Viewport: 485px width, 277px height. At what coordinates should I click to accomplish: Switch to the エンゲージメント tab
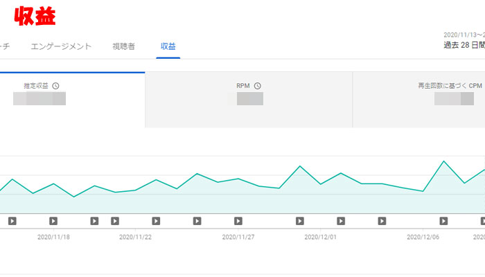(x=61, y=46)
